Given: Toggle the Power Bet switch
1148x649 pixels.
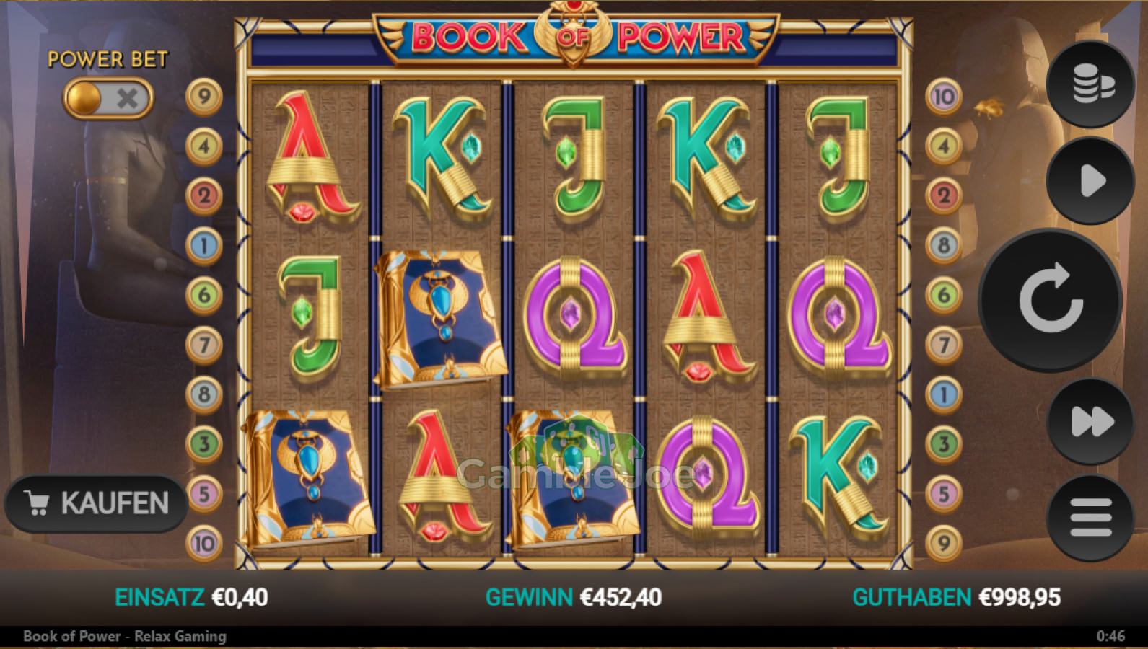Looking at the screenshot, I should [108, 98].
